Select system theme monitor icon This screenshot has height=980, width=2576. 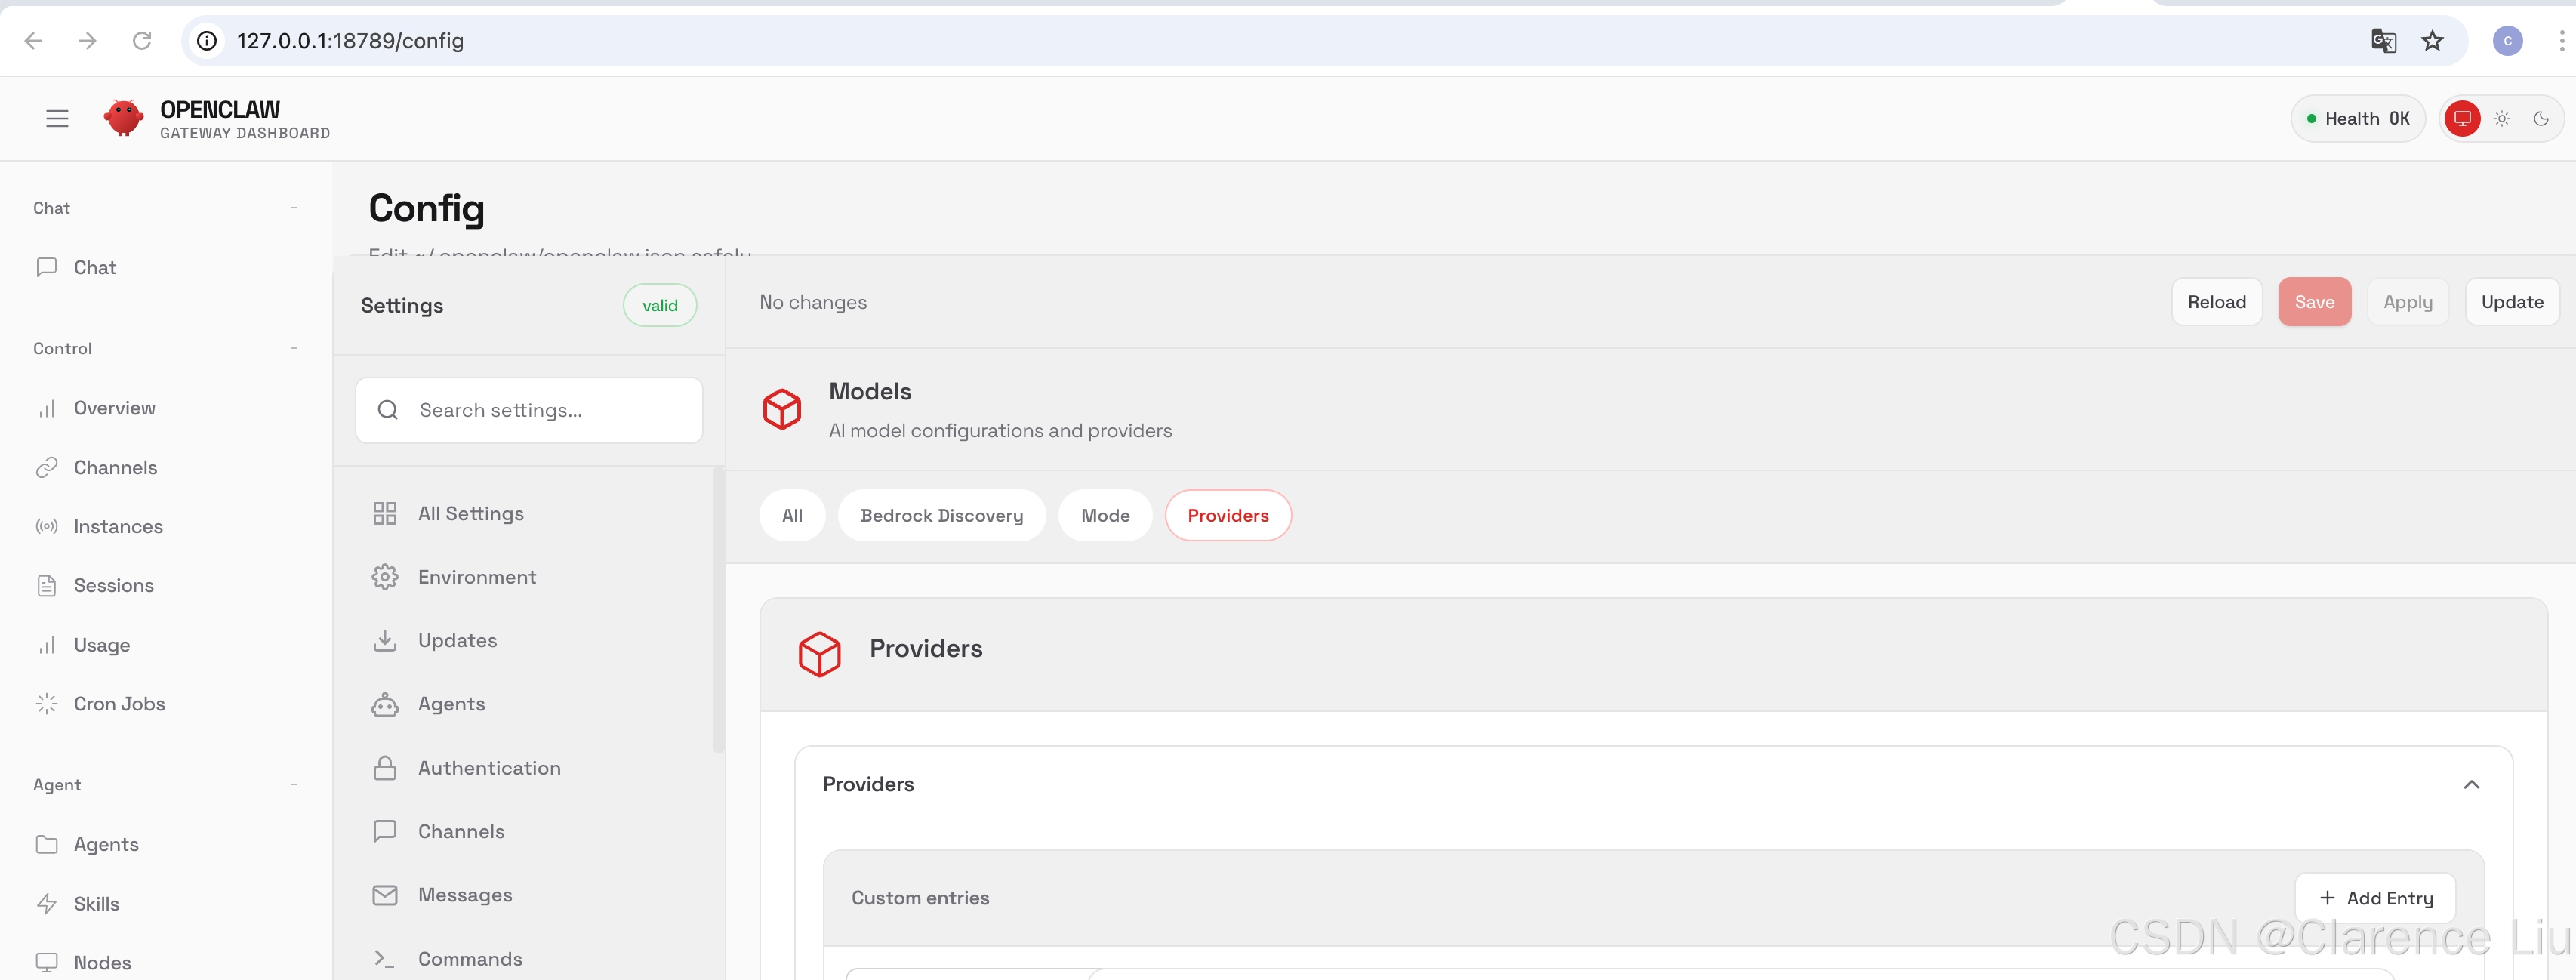click(x=2462, y=119)
